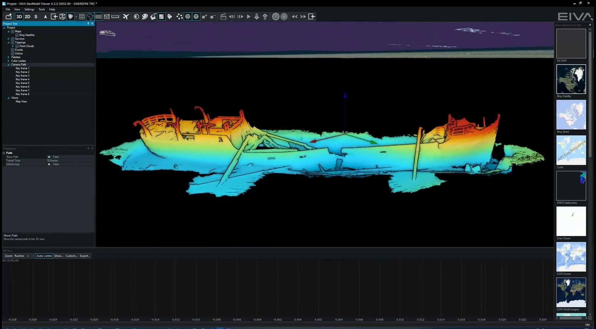Click the 3D bounding cube icon

pyautogui.click(x=62, y=17)
